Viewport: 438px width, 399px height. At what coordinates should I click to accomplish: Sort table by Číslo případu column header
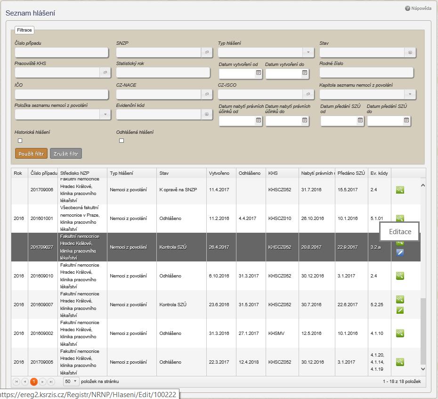(44, 173)
